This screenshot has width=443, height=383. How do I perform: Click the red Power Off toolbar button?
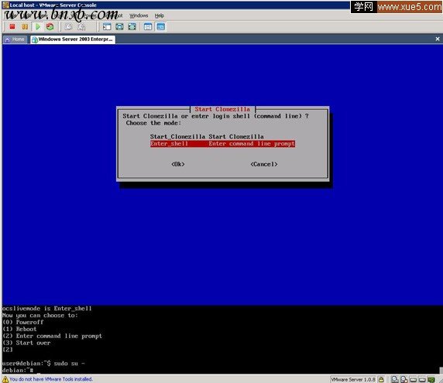[x=12, y=26]
